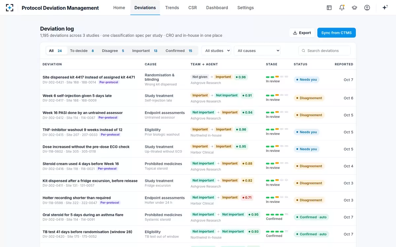Click stage progress bar of Dose increased row
The width and height of the screenshot is (396, 247).
click(x=277, y=146)
